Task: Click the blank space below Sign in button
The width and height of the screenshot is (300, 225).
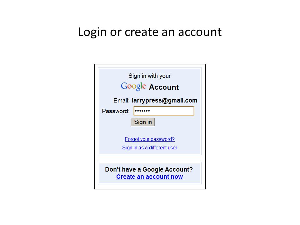Action: tap(150, 131)
